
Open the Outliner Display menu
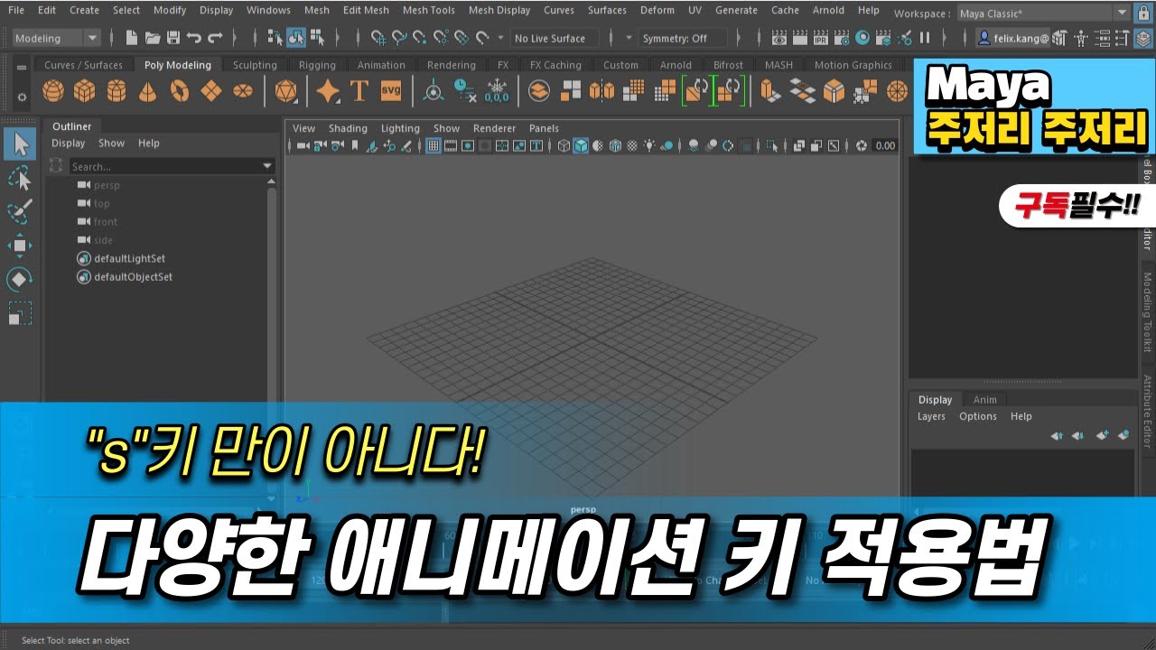(68, 143)
